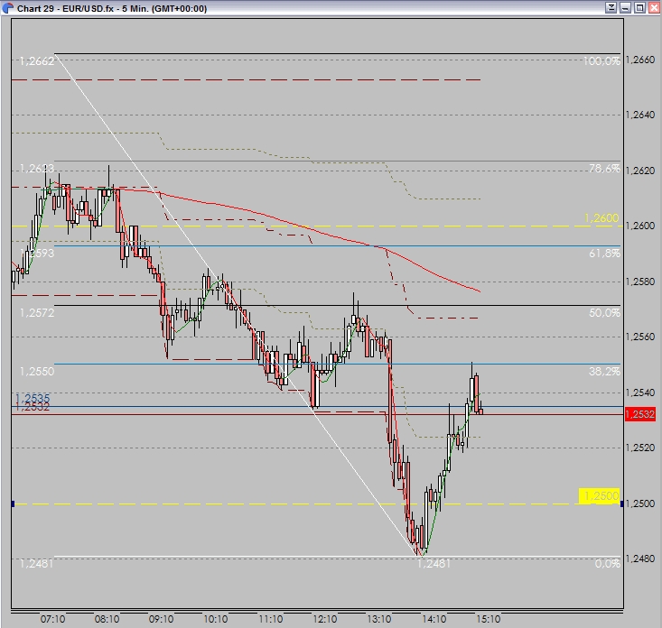Click the red 1,2532 current price tag on axis
The width and height of the screenshot is (662, 628).
[640, 414]
